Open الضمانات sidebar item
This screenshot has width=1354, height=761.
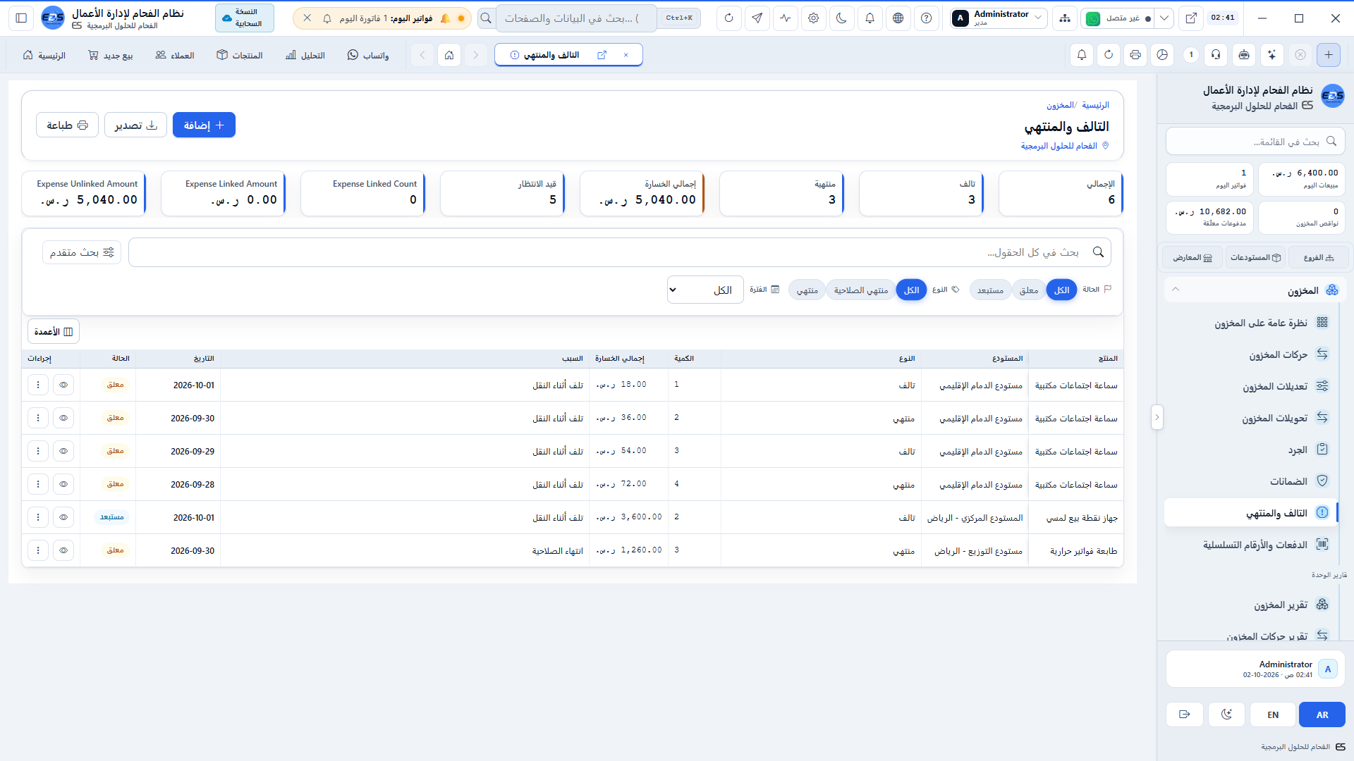(1252, 481)
